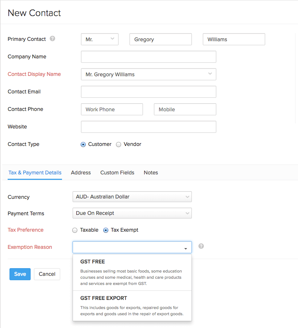Open the Currency dropdown
Viewport: 298px width, 328px height.
point(132,196)
